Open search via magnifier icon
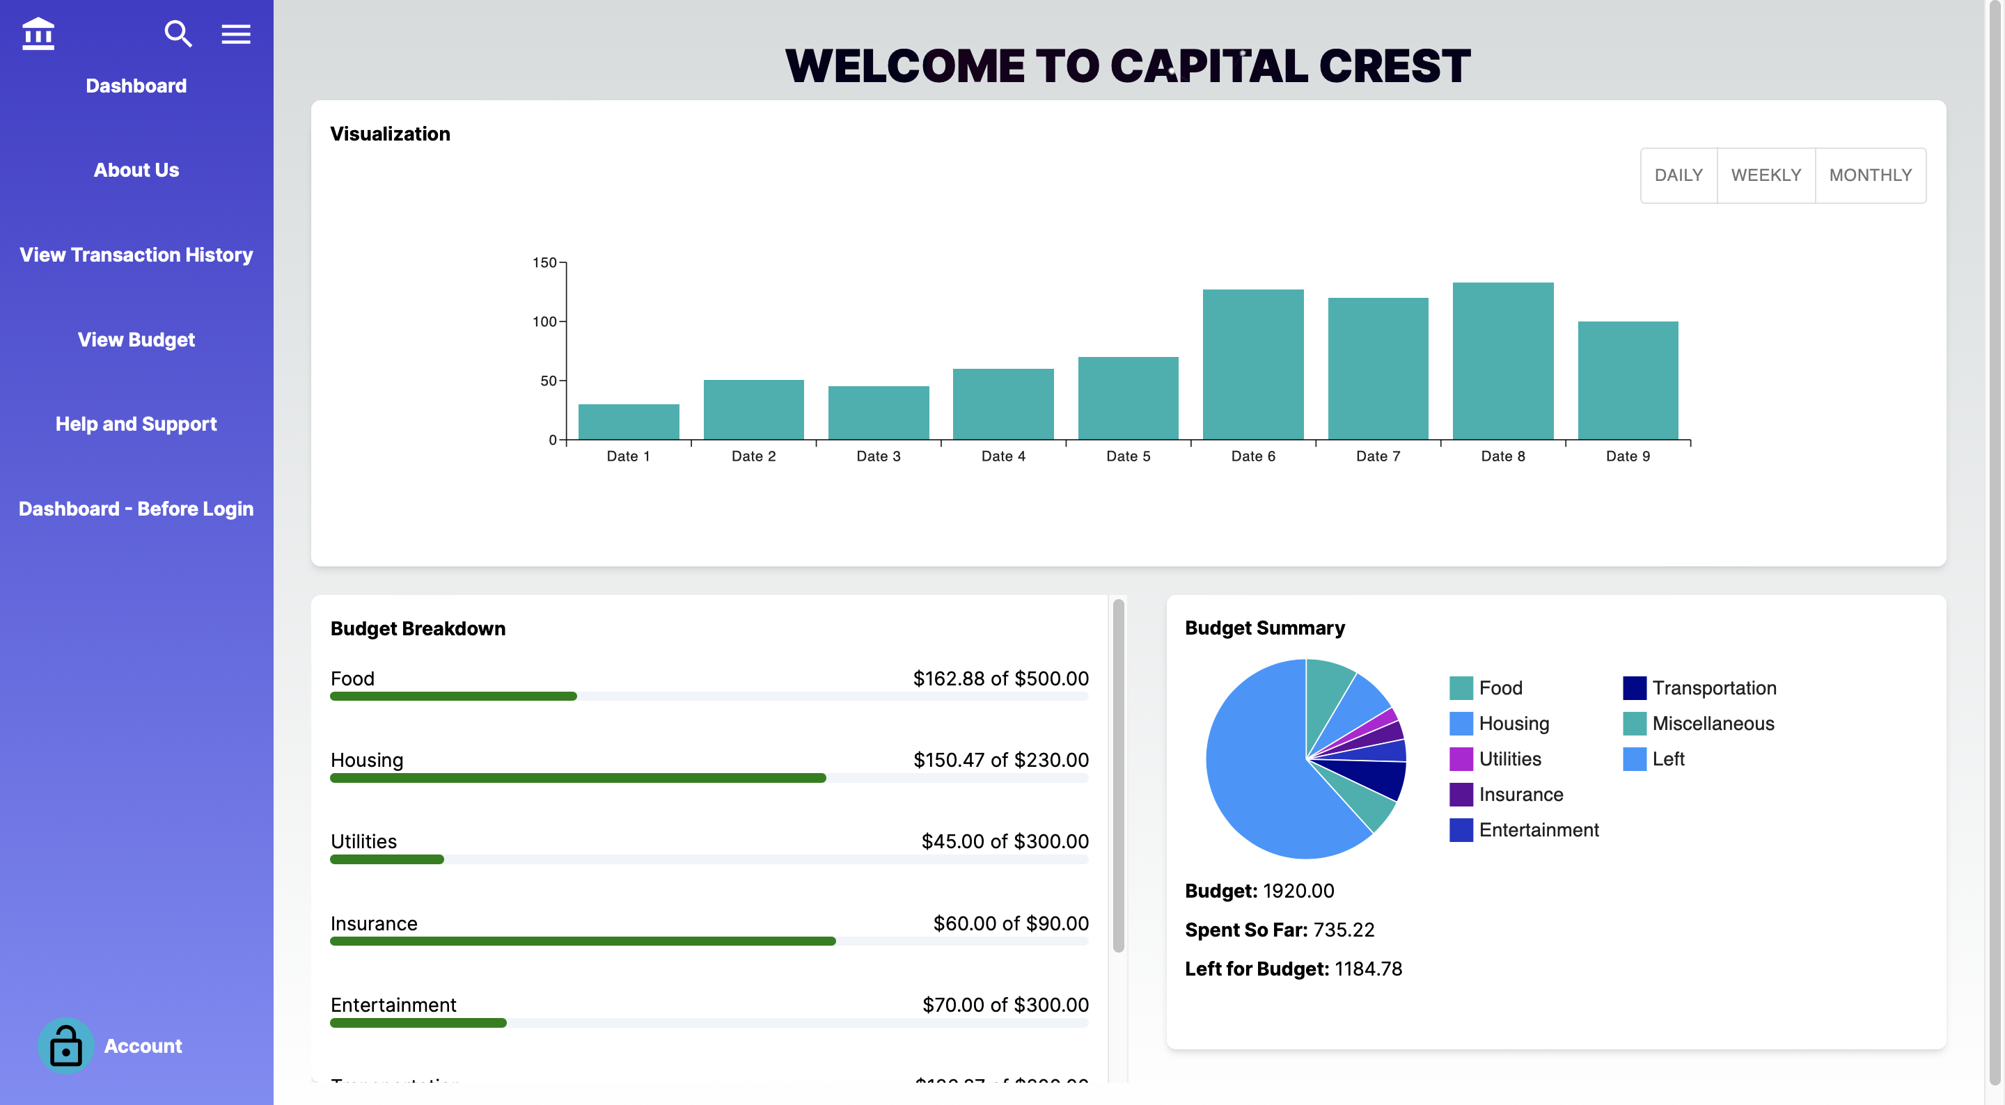Screen dimensions: 2005x1105 pyautogui.click(x=178, y=33)
